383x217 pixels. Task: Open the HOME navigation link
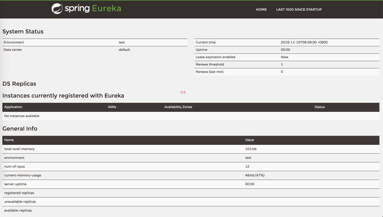pos(261,10)
